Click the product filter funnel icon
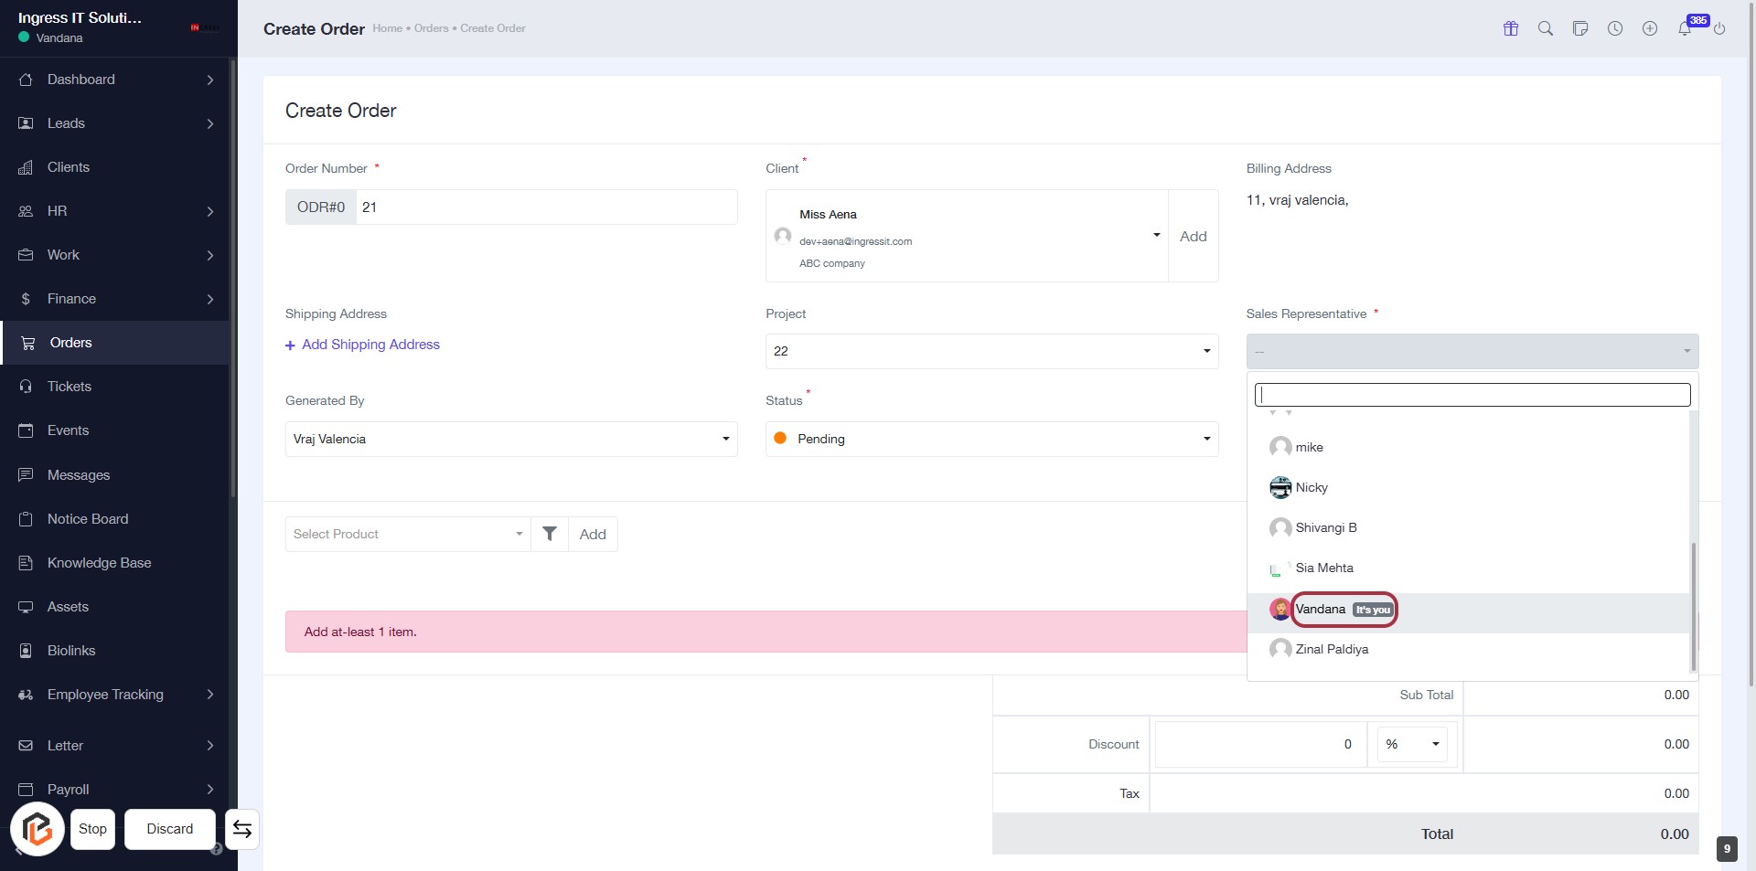The width and height of the screenshot is (1756, 871). point(550,534)
